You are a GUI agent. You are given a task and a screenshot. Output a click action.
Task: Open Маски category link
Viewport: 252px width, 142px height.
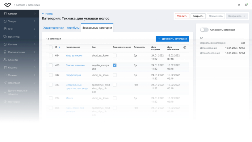(x=69, y=98)
